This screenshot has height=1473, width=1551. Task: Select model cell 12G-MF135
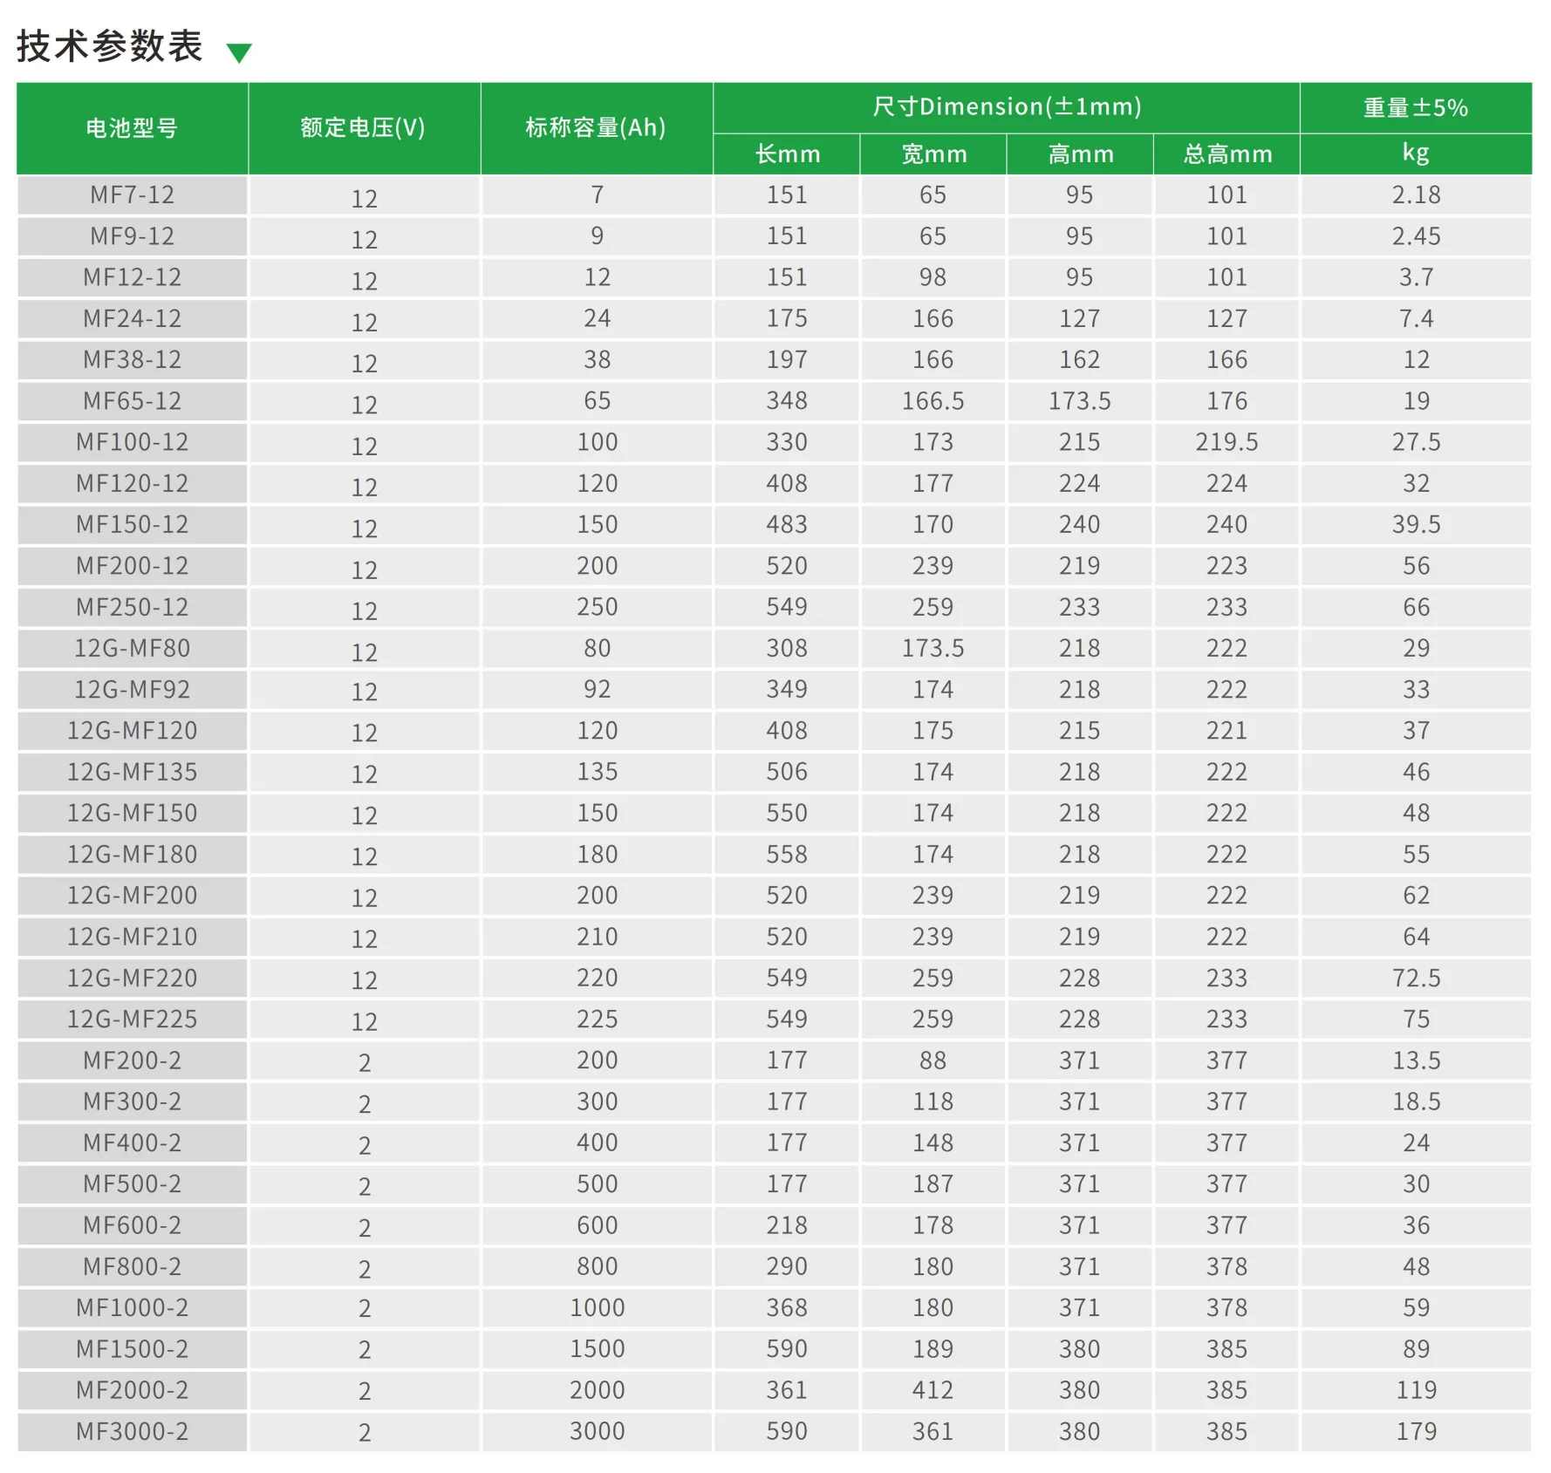133,772
